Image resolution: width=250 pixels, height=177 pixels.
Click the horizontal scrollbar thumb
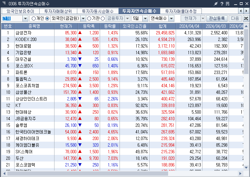88,173
